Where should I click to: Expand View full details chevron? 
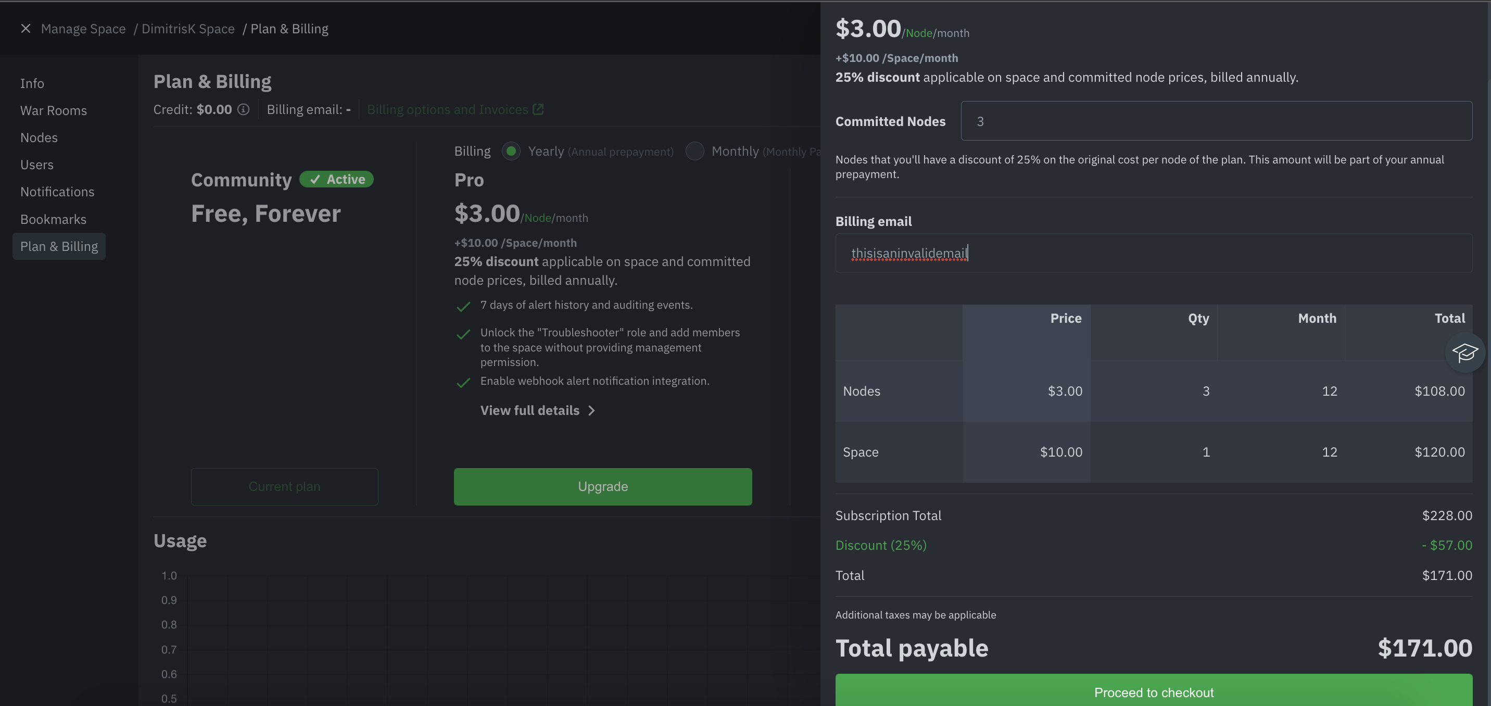(x=591, y=410)
